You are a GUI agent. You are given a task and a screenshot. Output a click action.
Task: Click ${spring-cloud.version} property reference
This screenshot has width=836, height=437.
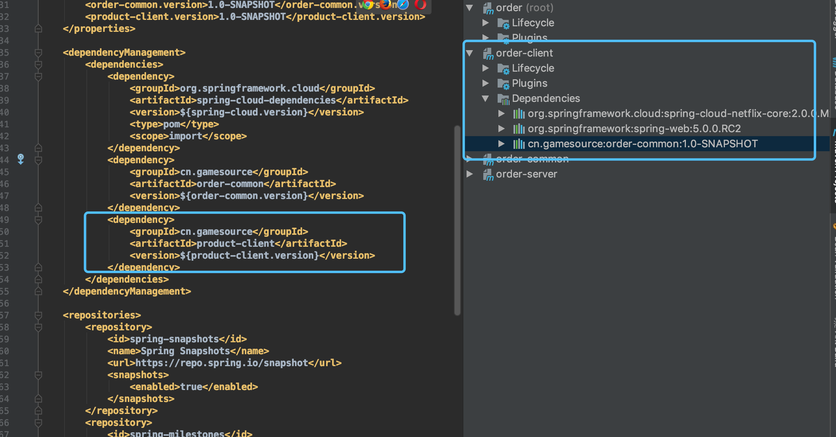pyautogui.click(x=244, y=112)
